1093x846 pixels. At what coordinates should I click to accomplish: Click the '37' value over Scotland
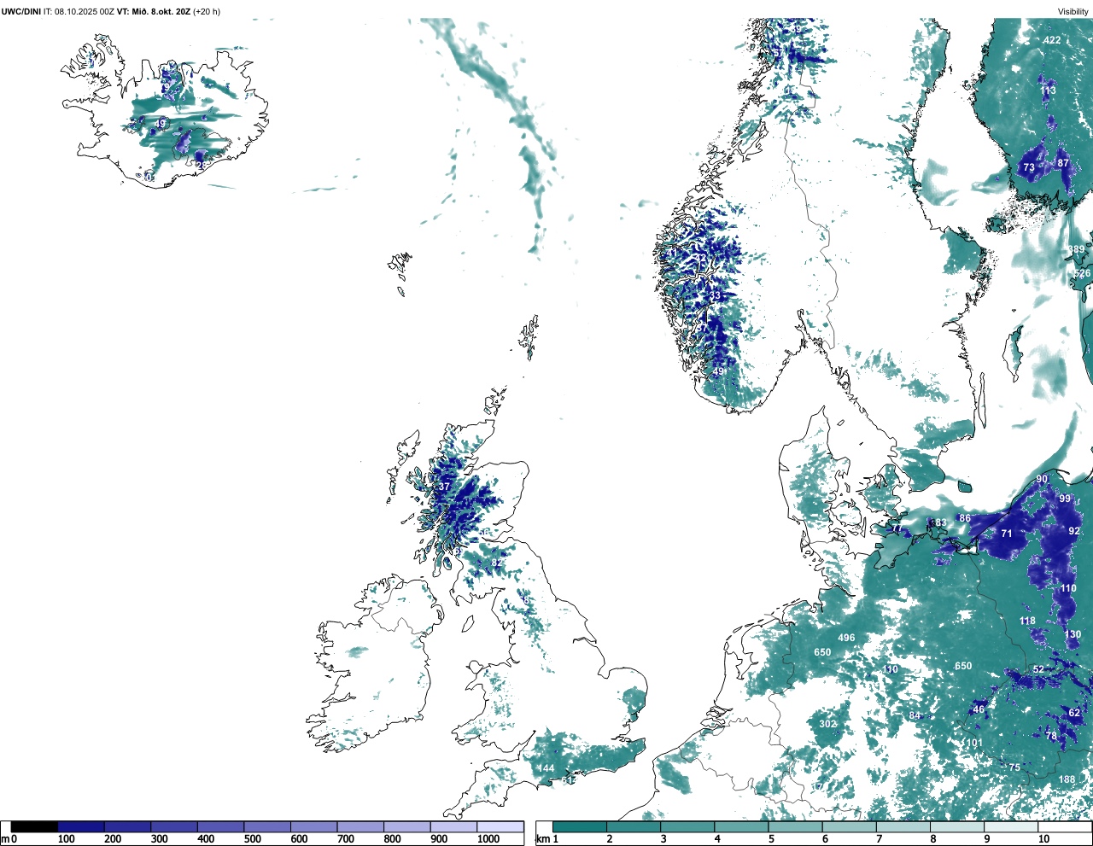444,487
